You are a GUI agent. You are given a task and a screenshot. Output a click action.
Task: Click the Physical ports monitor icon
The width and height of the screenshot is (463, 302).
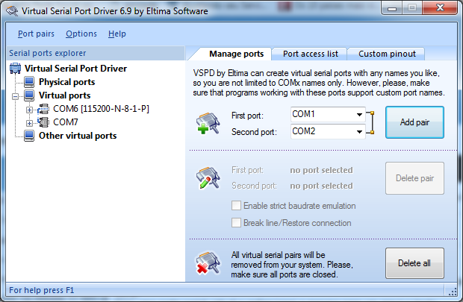(29, 82)
